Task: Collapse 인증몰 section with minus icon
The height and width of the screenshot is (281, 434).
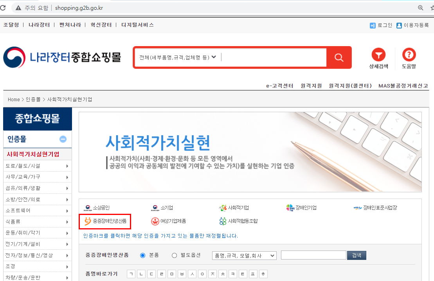Action: [x=63, y=139]
